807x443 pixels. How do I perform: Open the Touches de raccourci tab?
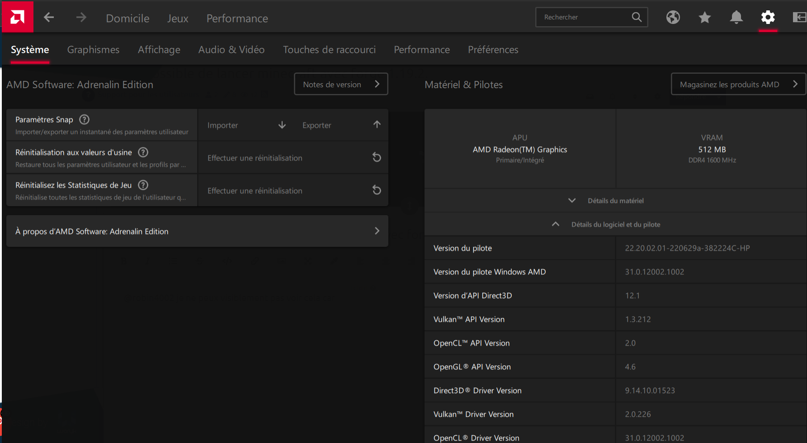click(x=329, y=50)
